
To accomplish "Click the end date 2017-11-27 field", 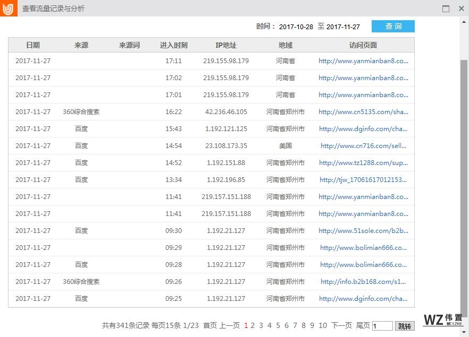I will pos(343,27).
